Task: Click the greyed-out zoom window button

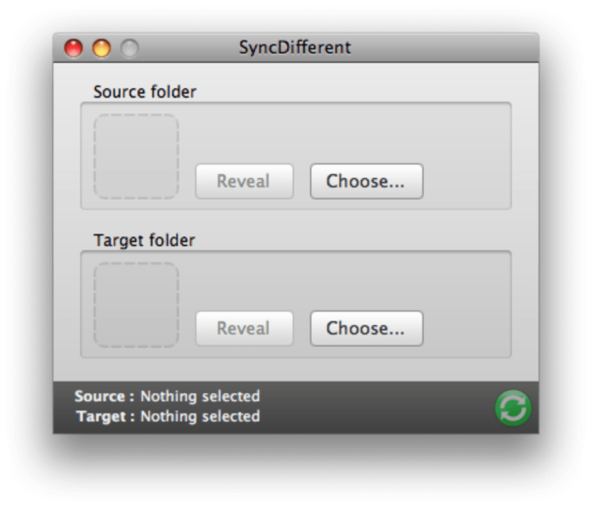Action: [129, 48]
